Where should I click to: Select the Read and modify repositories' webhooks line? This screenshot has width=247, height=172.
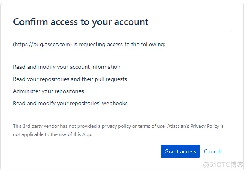coord(70,103)
